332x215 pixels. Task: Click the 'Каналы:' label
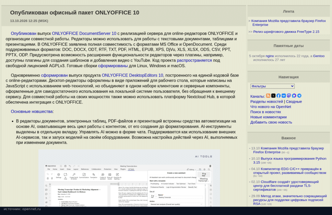point(257,96)
